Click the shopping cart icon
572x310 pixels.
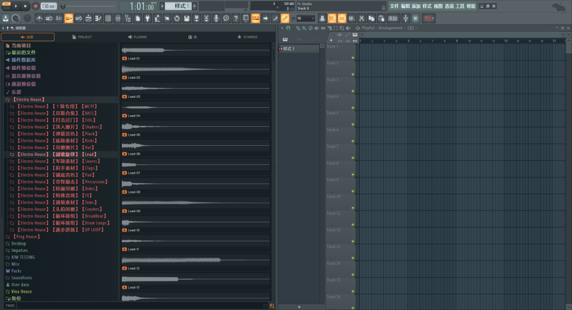[x=416, y=18]
